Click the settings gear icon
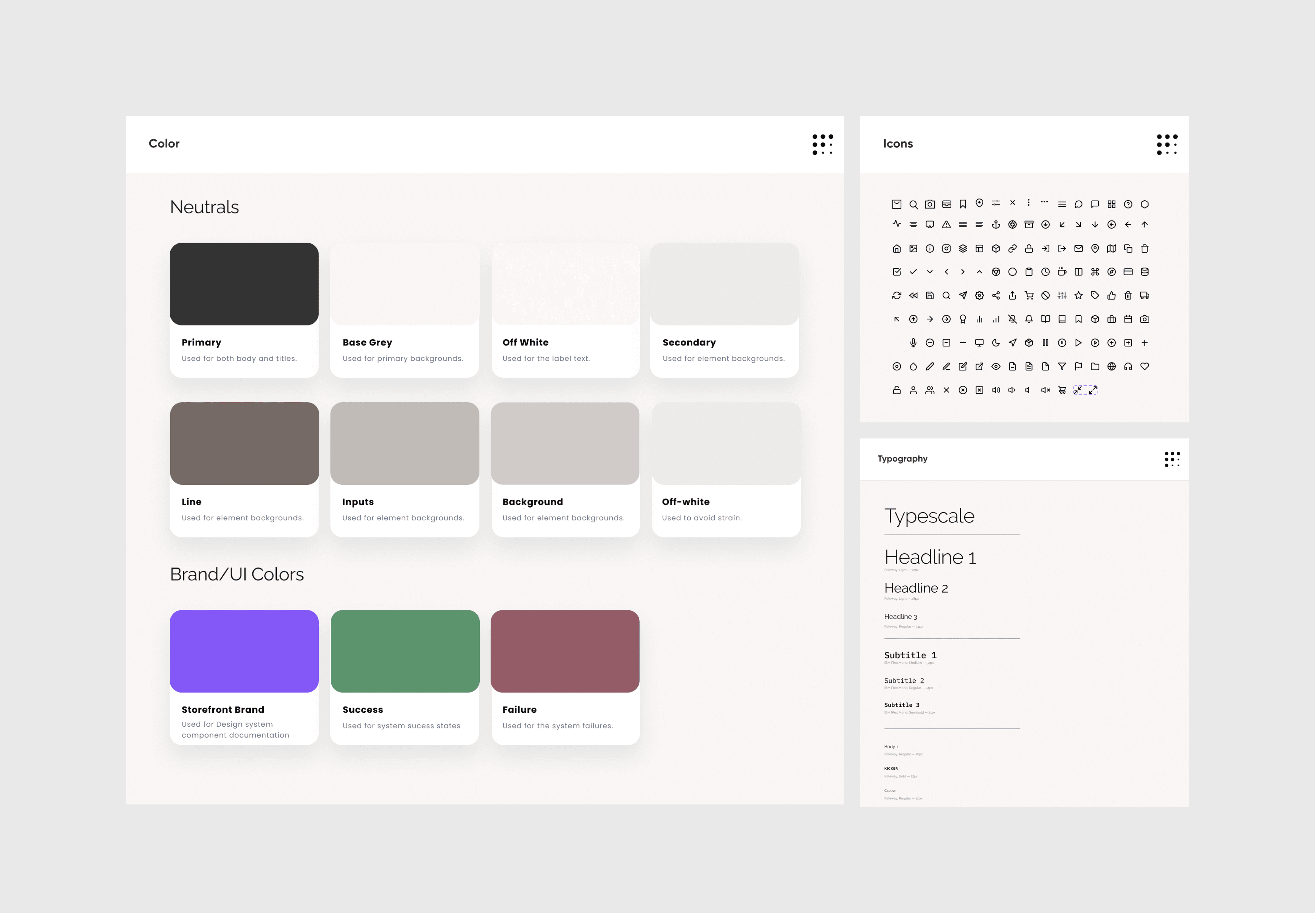The height and width of the screenshot is (913, 1315). tap(979, 296)
